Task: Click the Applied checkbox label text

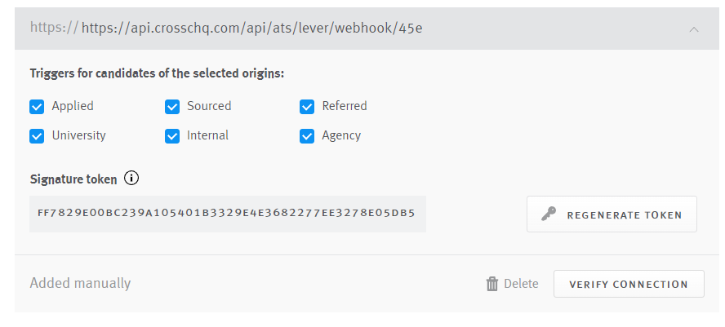Action: (73, 106)
